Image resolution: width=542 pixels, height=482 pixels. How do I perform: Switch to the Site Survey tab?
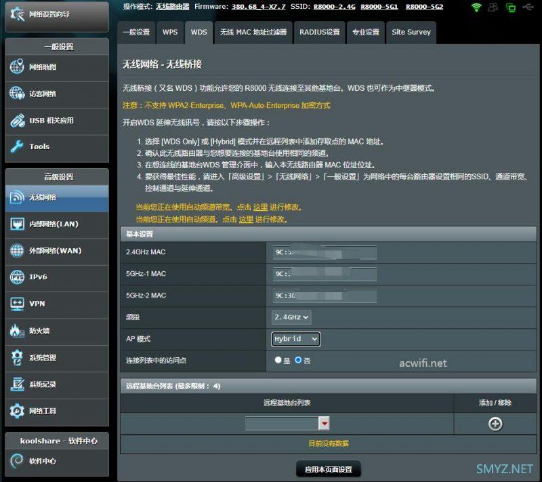tap(411, 32)
